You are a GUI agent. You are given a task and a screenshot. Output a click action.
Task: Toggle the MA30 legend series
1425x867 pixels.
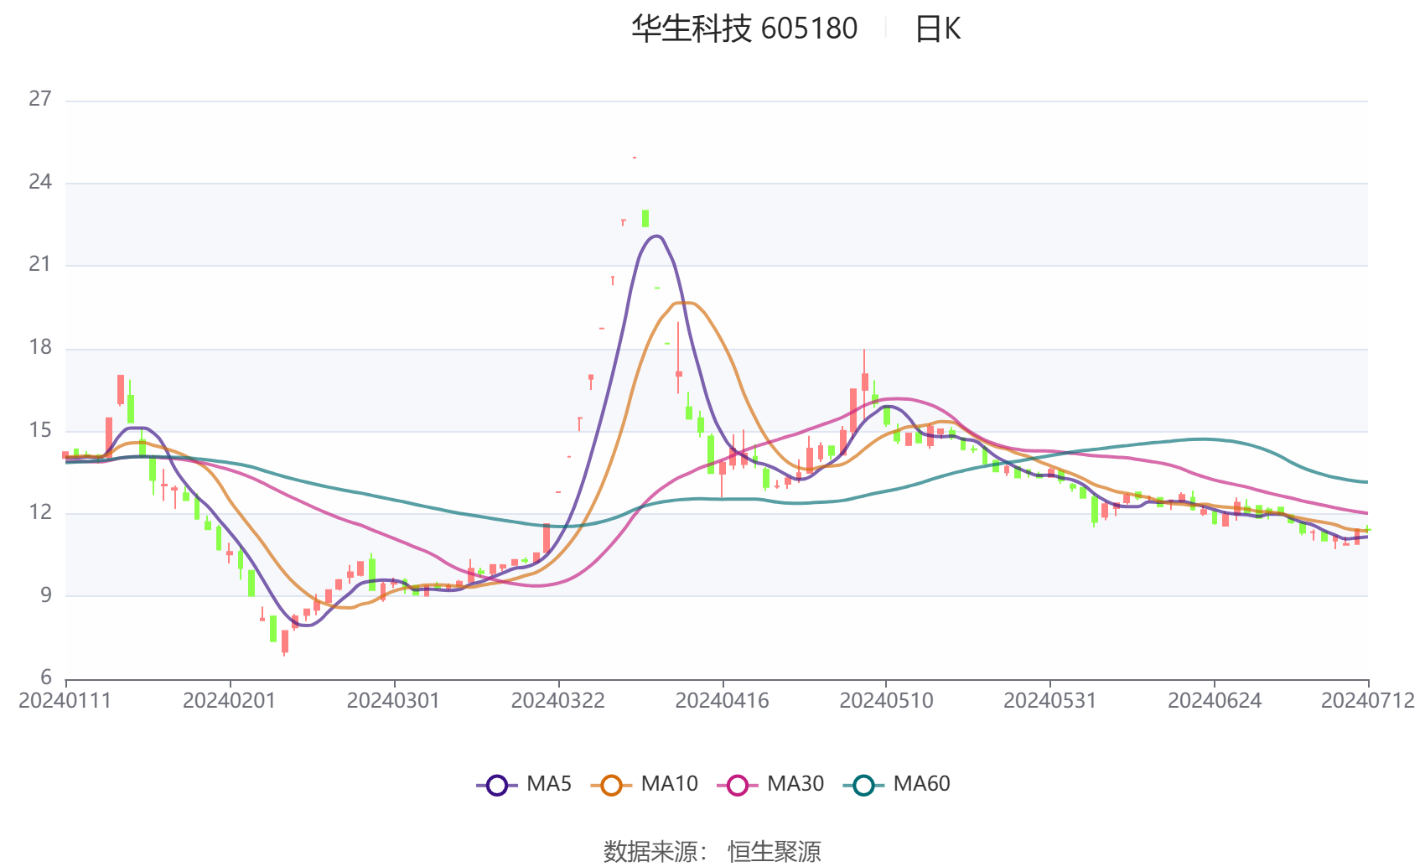(770, 785)
